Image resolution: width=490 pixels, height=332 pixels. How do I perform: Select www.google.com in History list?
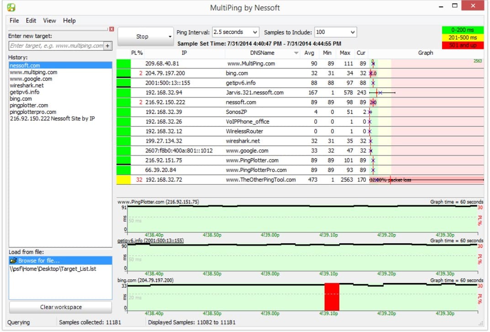(x=31, y=79)
